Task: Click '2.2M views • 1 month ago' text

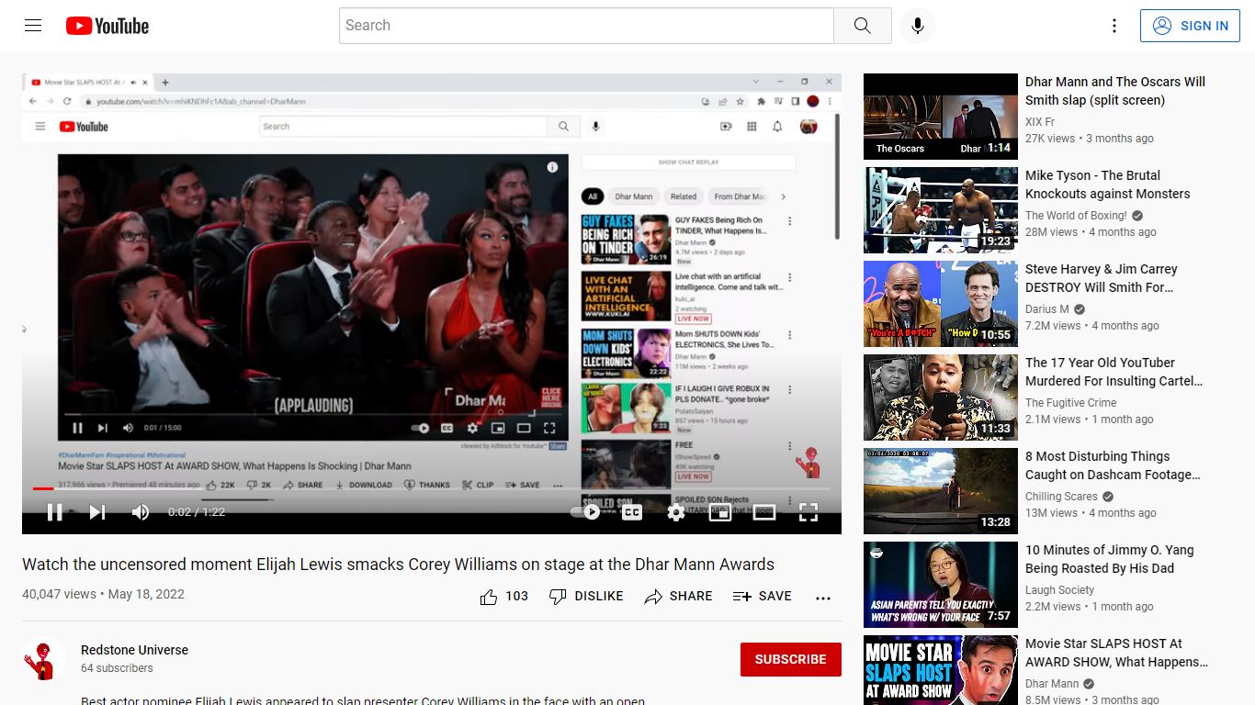Action: tap(1090, 607)
